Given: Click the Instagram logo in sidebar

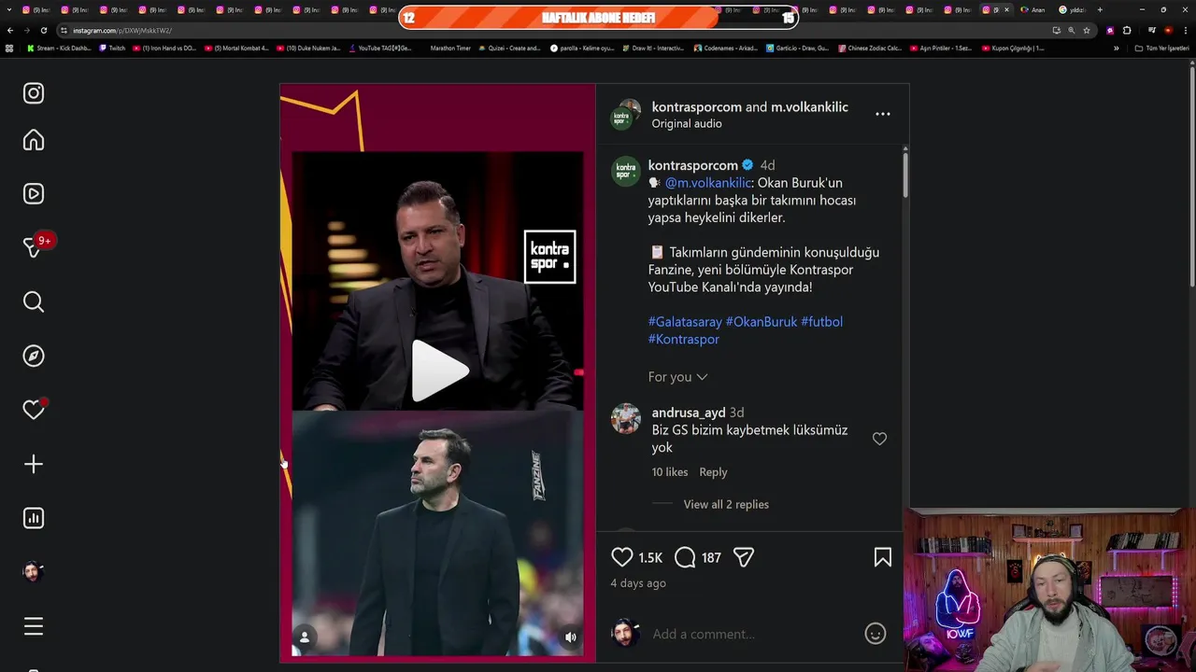Looking at the screenshot, I should (x=34, y=93).
